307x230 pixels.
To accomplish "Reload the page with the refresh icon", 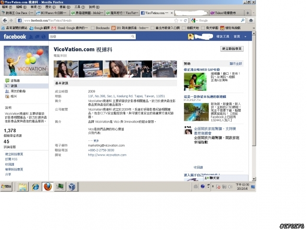I will 185,20.
